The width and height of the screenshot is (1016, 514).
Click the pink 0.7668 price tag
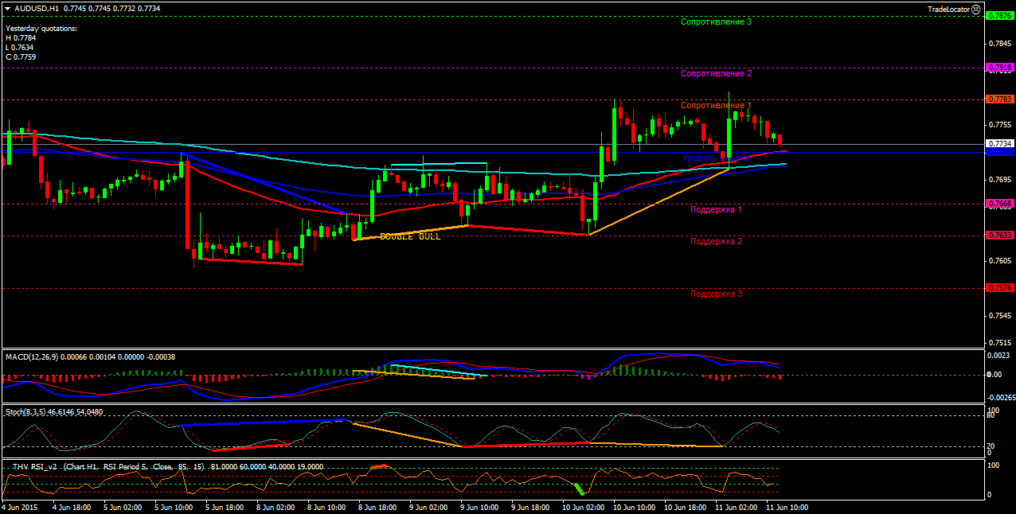click(x=999, y=204)
